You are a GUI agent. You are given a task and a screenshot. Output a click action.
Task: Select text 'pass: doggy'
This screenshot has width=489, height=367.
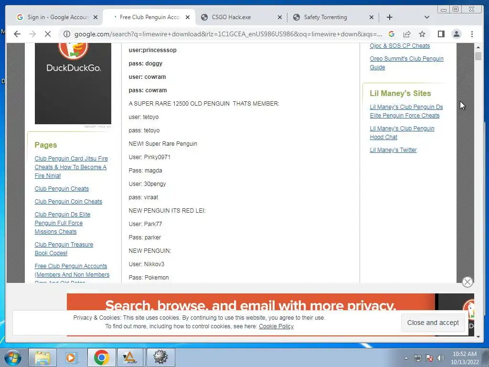pyautogui.click(x=145, y=64)
